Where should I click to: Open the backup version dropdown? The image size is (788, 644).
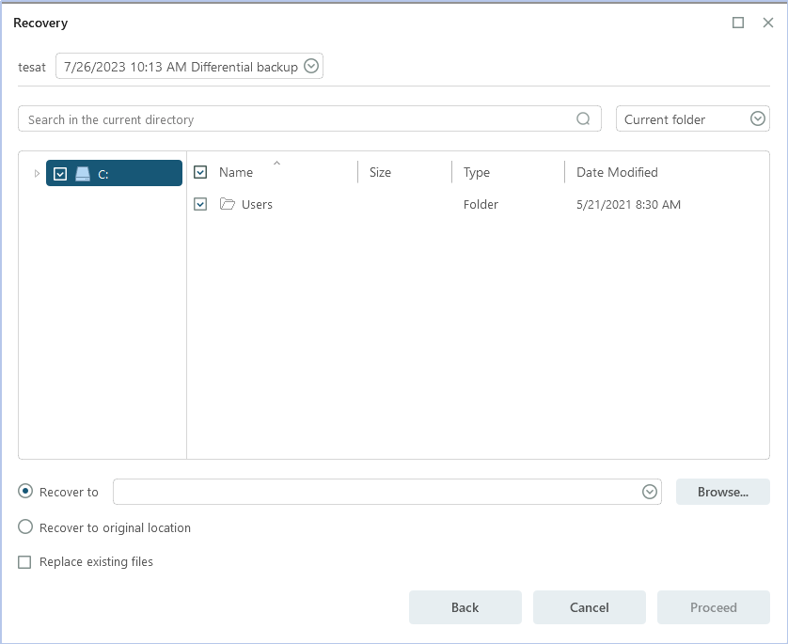[x=311, y=67]
